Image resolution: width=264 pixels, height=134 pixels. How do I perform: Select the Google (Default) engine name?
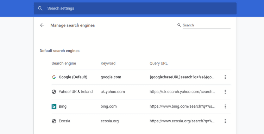tap(73, 77)
